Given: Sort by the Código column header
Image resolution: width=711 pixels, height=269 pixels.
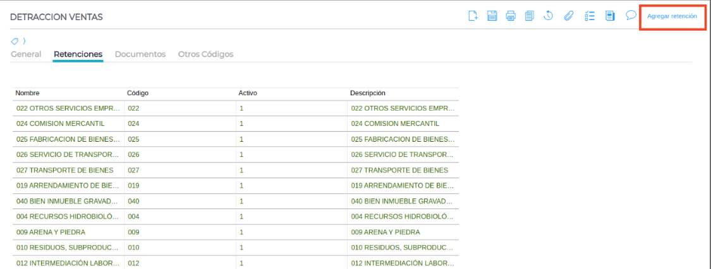Looking at the screenshot, I should pyautogui.click(x=138, y=93).
